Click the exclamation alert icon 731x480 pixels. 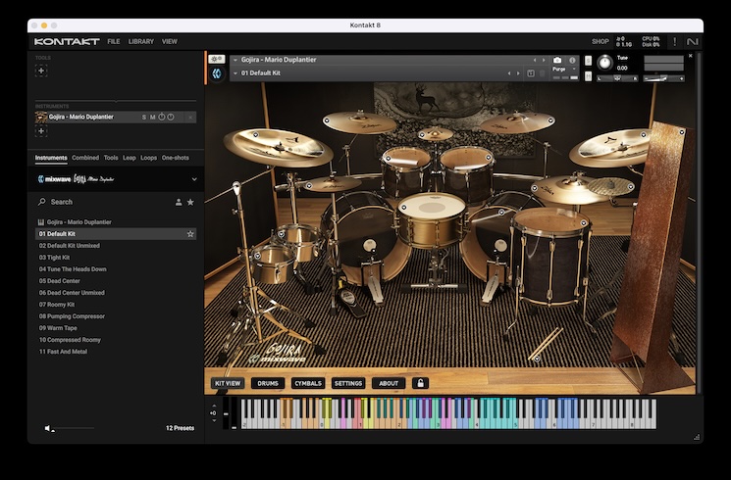(x=674, y=41)
